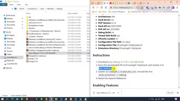Open Visual Studio Code from taskbar
Viewport: 180px width, 101px height.
coord(61,99)
